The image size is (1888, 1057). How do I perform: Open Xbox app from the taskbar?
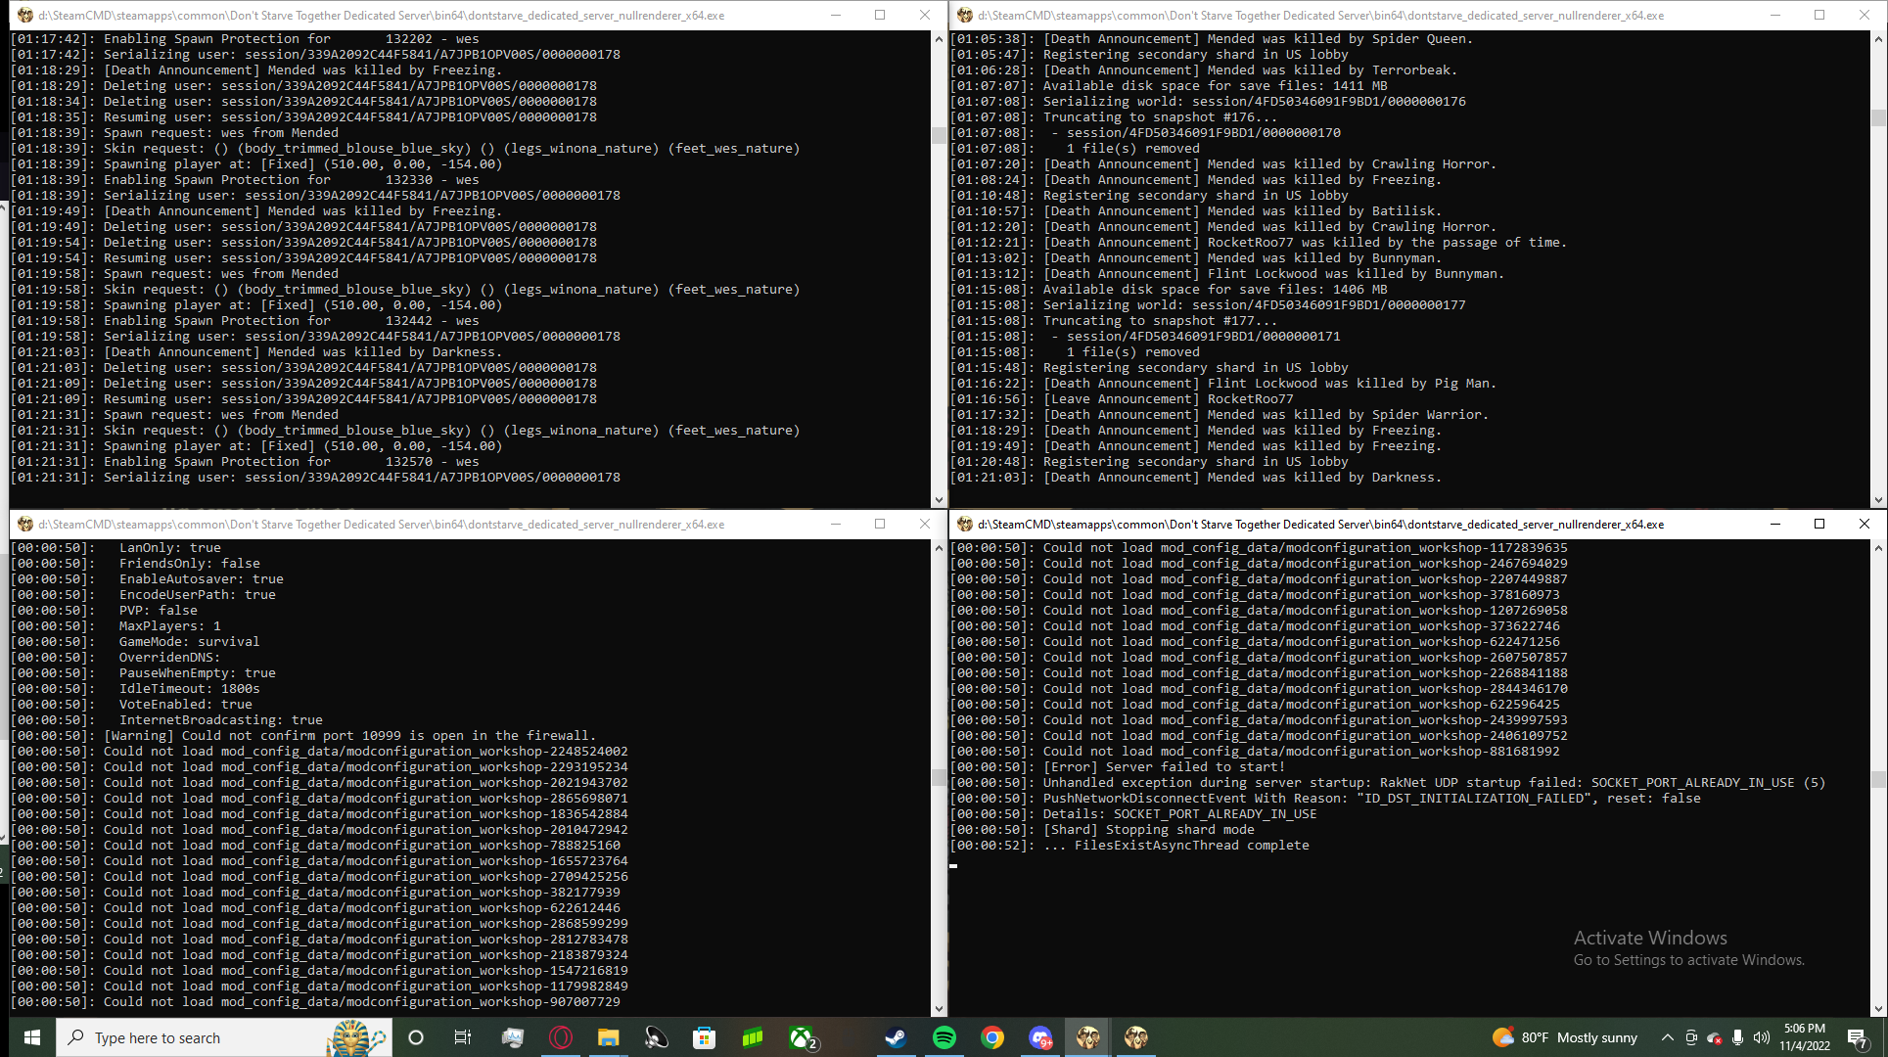tap(802, 1037)
